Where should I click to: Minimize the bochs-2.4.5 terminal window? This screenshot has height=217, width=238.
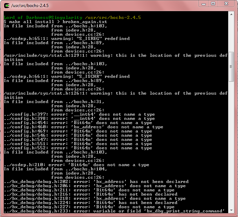point(204,4)
